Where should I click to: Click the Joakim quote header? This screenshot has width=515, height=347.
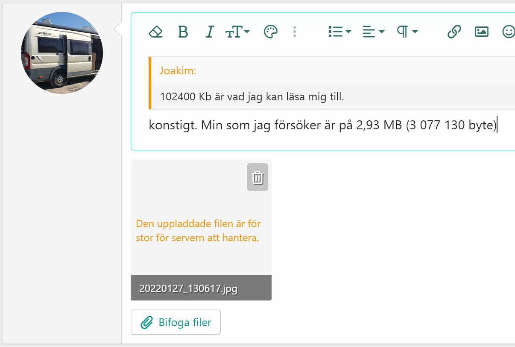pos(178,70)
